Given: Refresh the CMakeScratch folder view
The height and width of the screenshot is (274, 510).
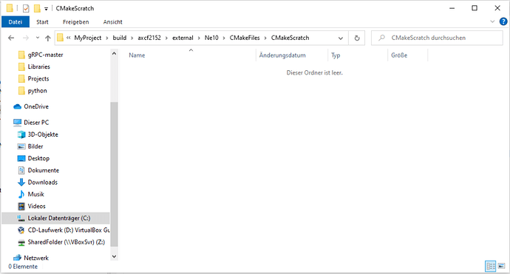Looking at the screenshot, I should click(357, 38).
